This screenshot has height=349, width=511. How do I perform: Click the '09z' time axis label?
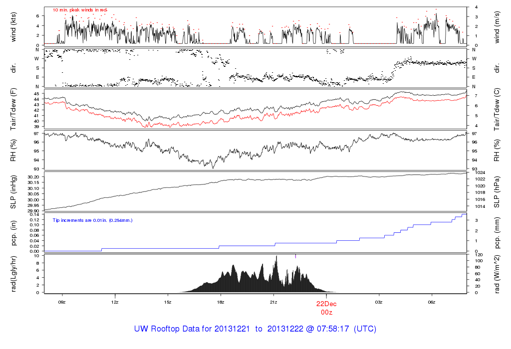click(x=62, y=302)
